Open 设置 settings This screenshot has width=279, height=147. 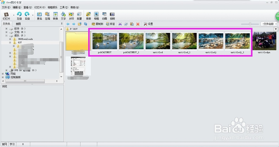click(x=148, y=24)
